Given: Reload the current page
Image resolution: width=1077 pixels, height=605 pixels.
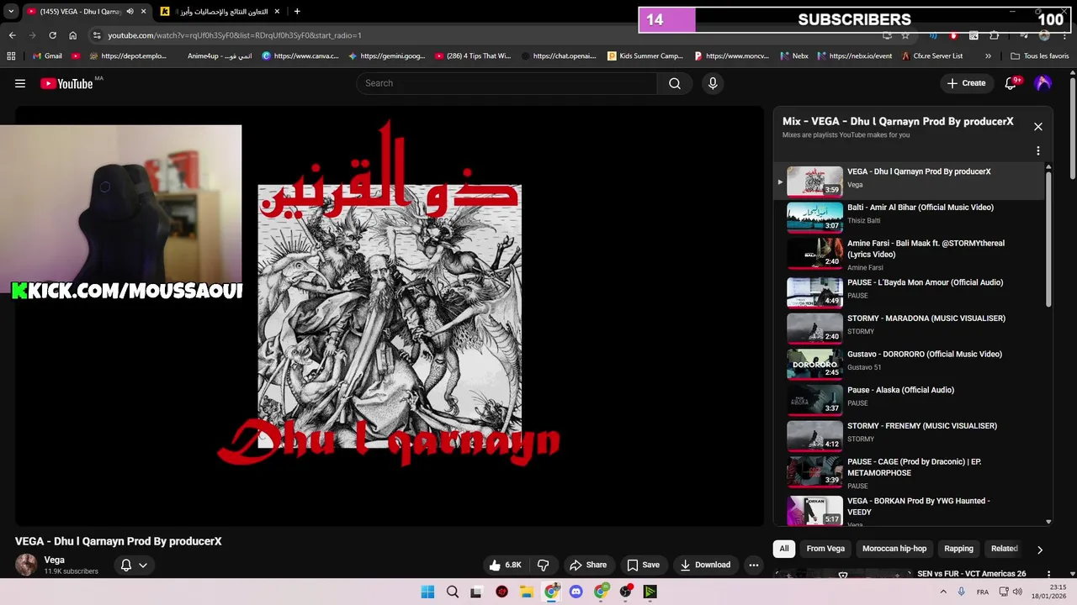Looking at the screenshot, I should pos(52,35).
